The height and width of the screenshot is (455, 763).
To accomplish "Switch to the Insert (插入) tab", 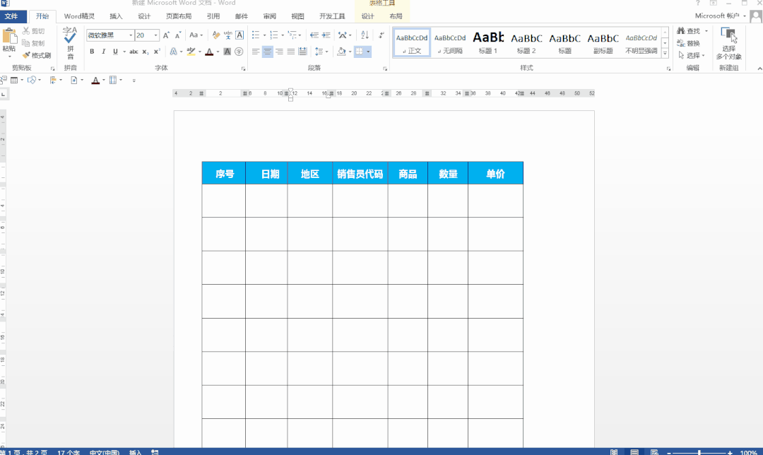I will point(116,16).
